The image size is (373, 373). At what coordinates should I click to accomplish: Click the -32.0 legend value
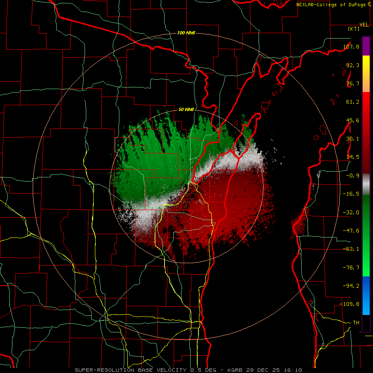coord(351,213)
